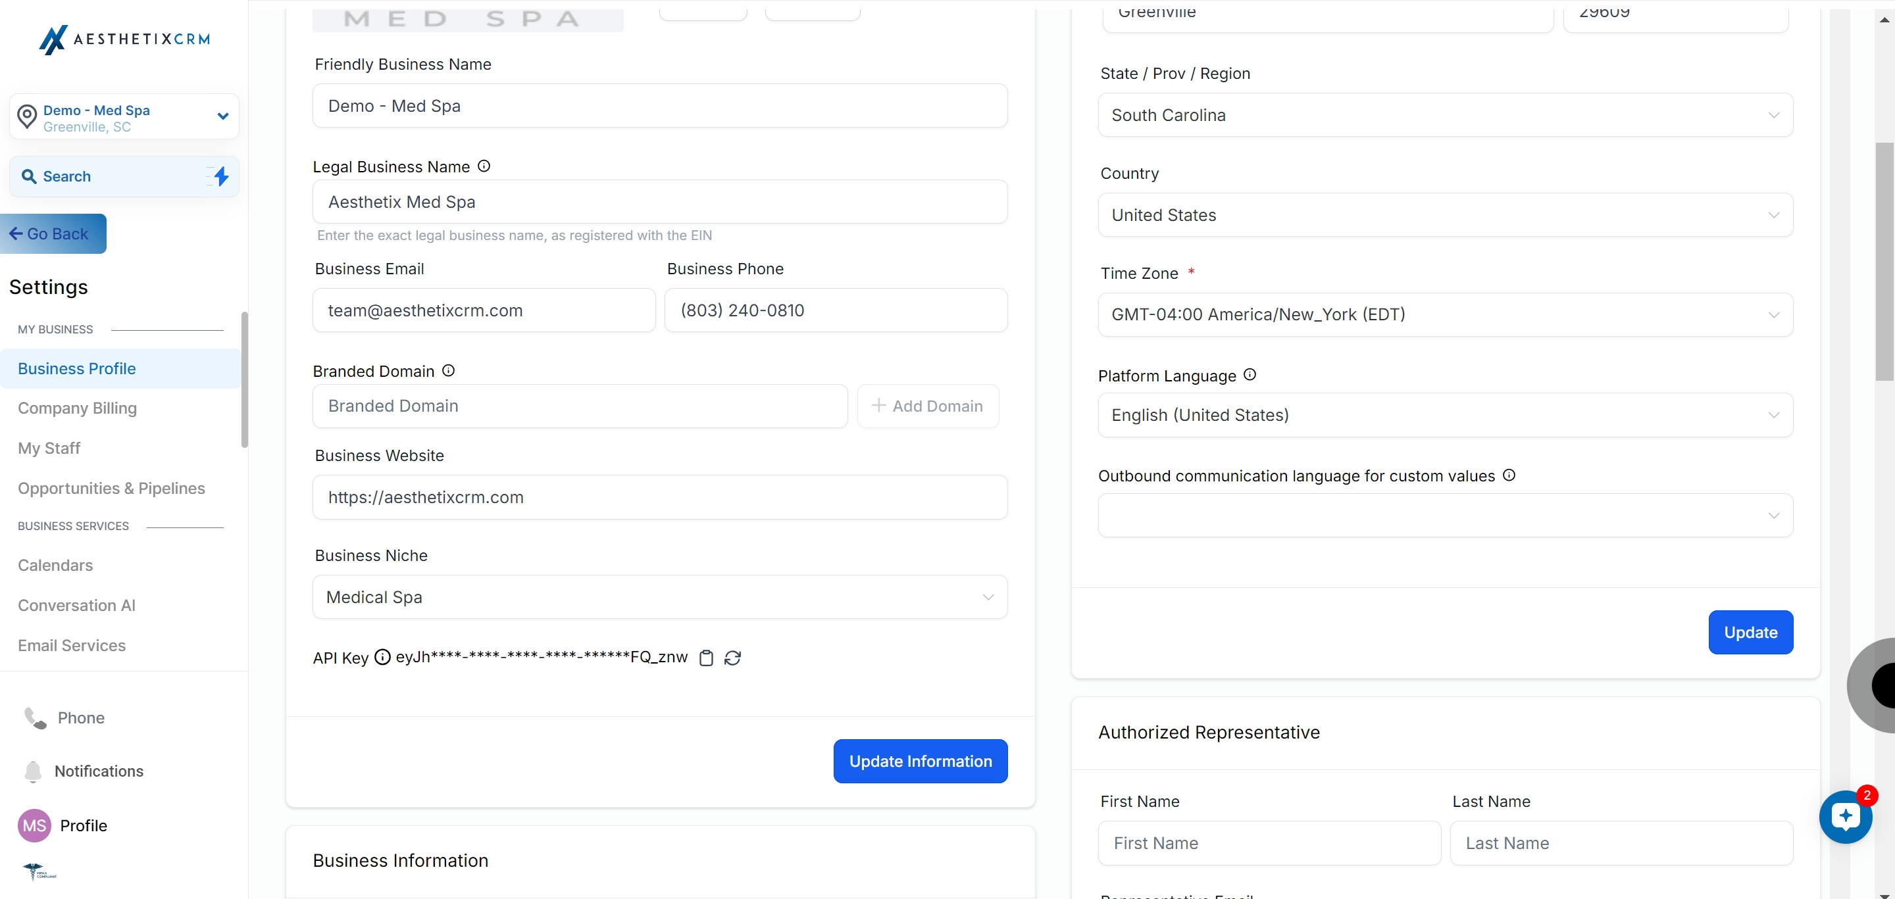Go to My Staff settings

49,449
